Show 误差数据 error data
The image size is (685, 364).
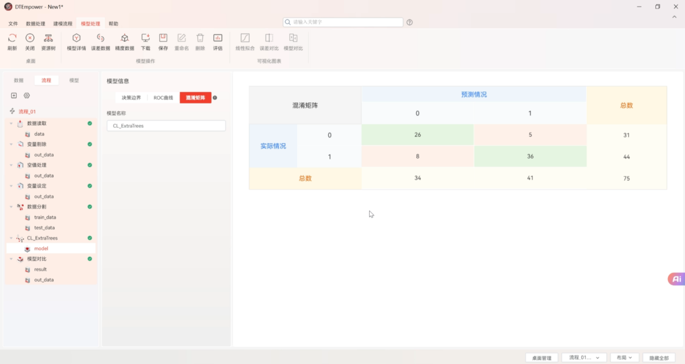pyautogui.click(x=100, y=38)
